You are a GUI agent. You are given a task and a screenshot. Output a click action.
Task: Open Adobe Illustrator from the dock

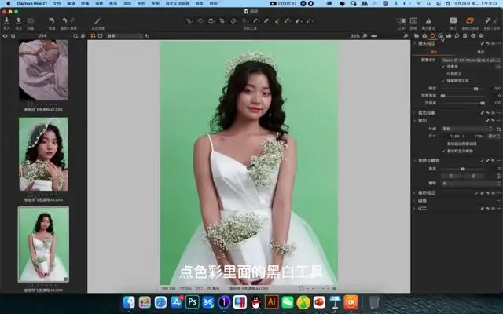pyautogui.click(x=271, y=301)
